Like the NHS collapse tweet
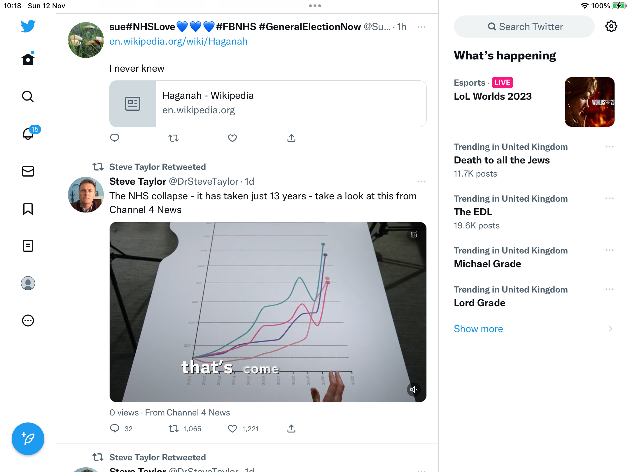The height and width of the screenshot is (472, 630). (x=232, y=429)
